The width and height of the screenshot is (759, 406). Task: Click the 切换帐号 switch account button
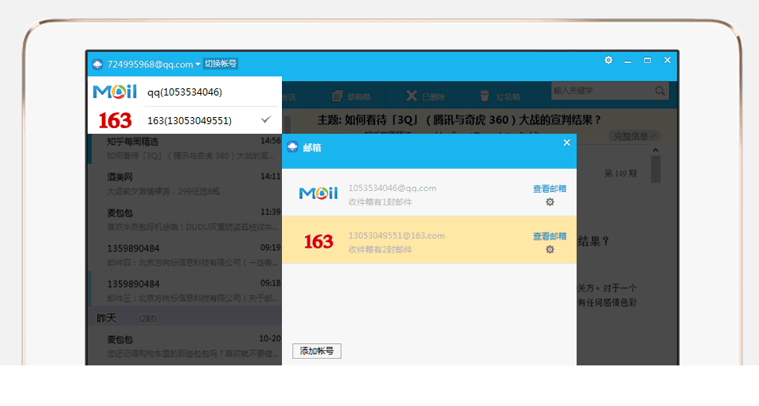click(x=221, y=64)
